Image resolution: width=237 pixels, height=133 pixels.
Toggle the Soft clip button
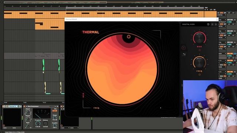pos(55,111)
